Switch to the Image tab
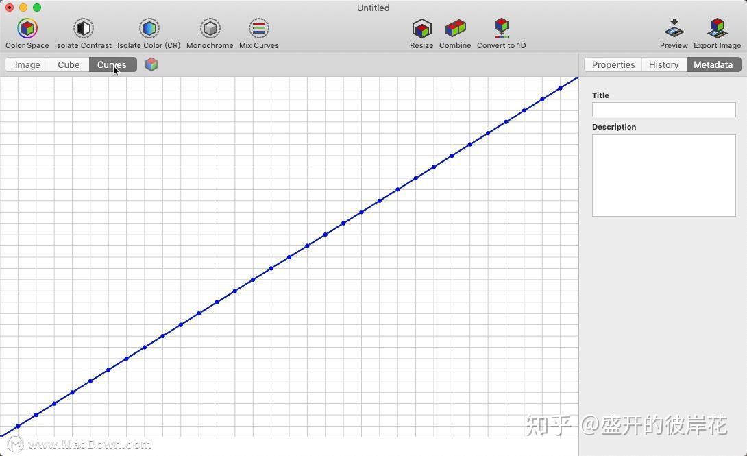The height and width of the screenshot is (456, 747). (x=27, y=64)
